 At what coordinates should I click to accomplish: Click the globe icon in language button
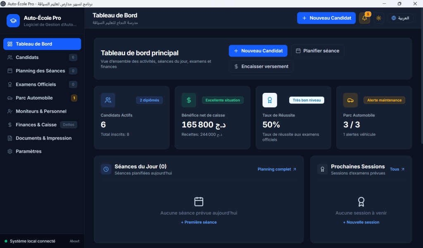point(394,18)
